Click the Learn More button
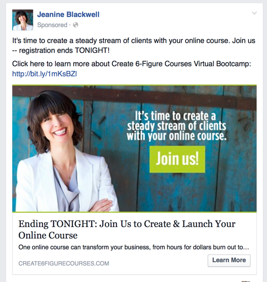The image size is (267, 282). coord(229,260)
